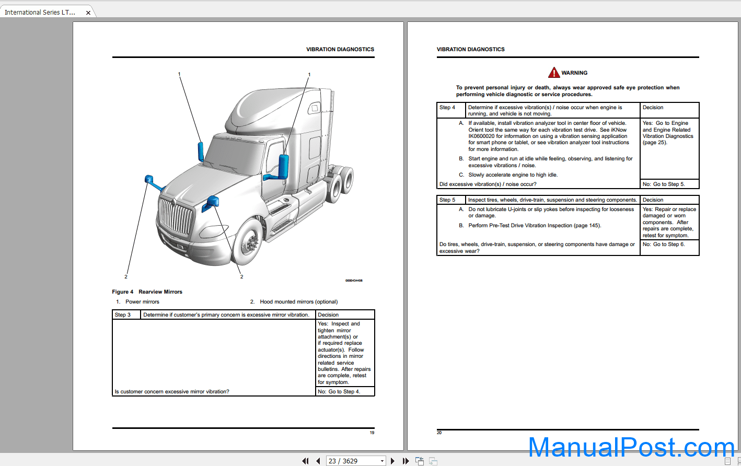Click the VIBRATION DIAGNOSTICS header on page 20

[471, 49]
